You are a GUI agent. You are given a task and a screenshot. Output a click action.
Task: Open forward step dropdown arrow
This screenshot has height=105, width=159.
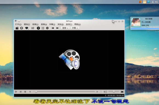(x=101, y=92)
